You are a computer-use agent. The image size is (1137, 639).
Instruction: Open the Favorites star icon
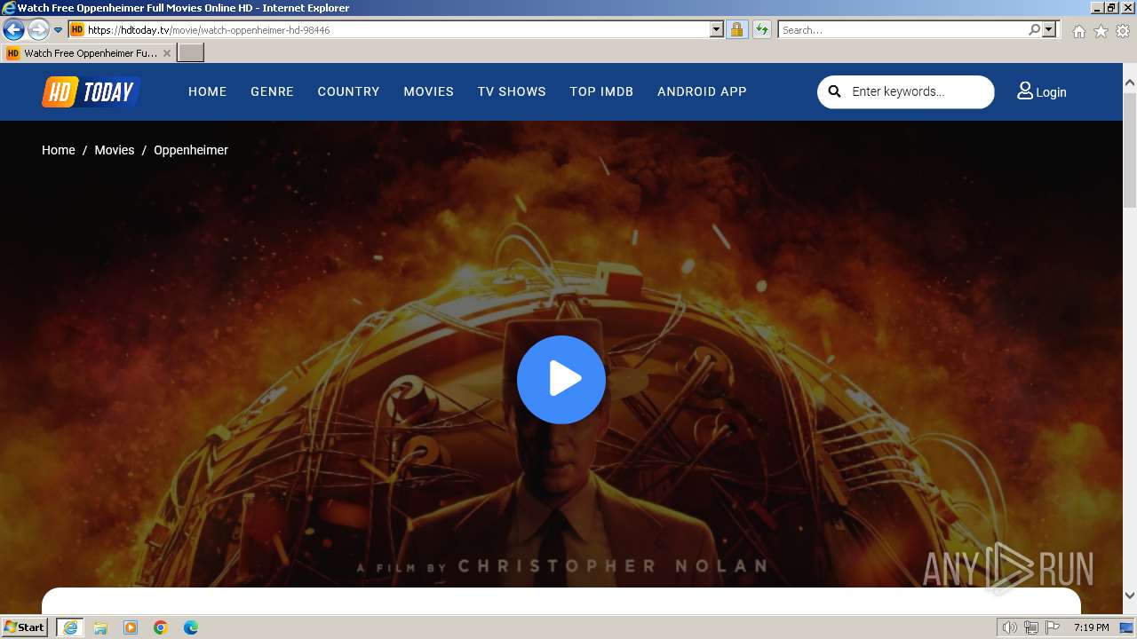(x=1101, y=31)
